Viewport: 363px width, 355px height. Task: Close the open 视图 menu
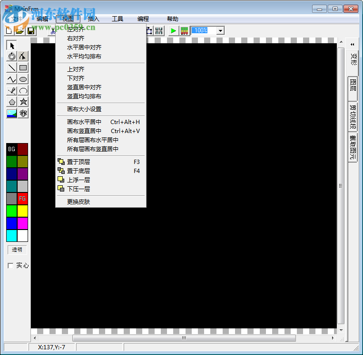coord(68,19)
